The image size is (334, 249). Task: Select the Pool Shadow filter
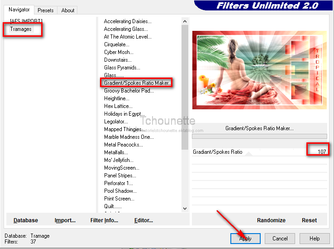(x=120, y=191)
